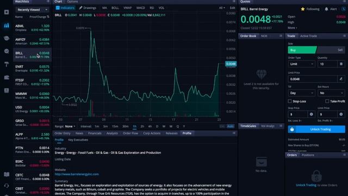The width and height of the screenshot is (348, 196).
Task: Open the headset support icon in sidebar
Action: click(7, 186)
